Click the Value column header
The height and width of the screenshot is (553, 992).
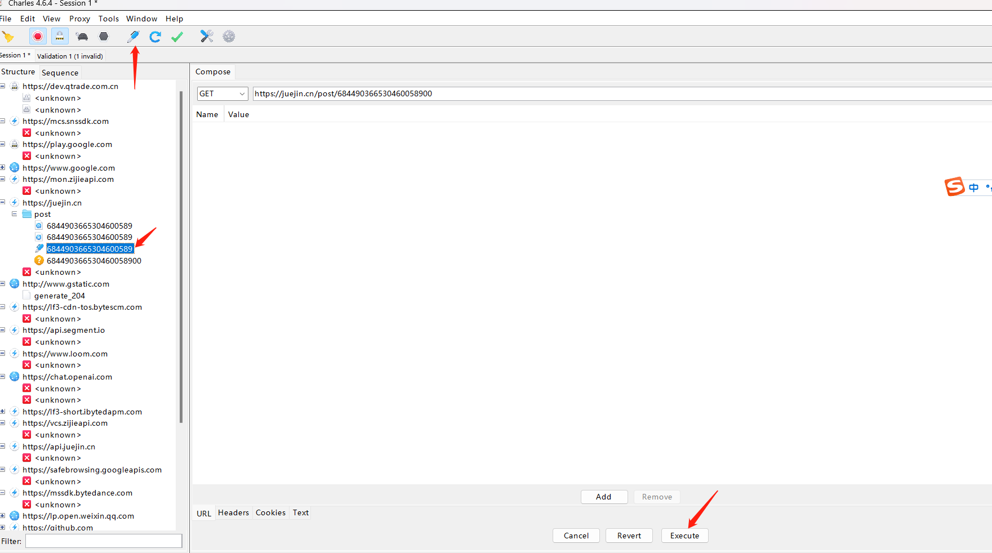(x=238, y=114)
